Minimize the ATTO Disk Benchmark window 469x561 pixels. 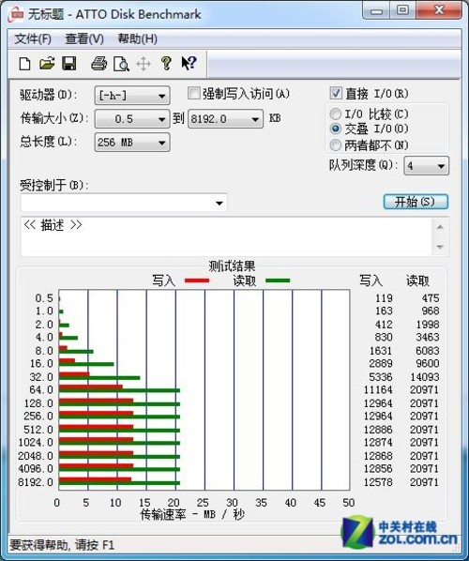[x=376, y=12]
